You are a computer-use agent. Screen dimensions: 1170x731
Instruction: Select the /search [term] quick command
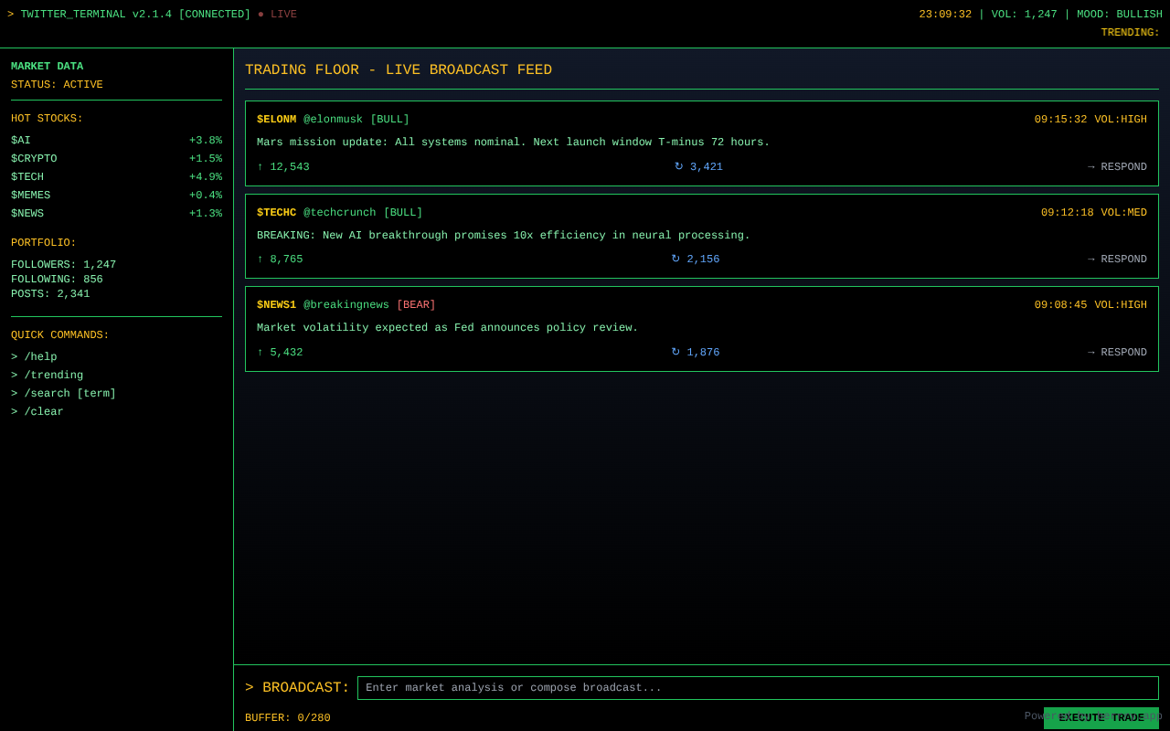coord(63,394)
